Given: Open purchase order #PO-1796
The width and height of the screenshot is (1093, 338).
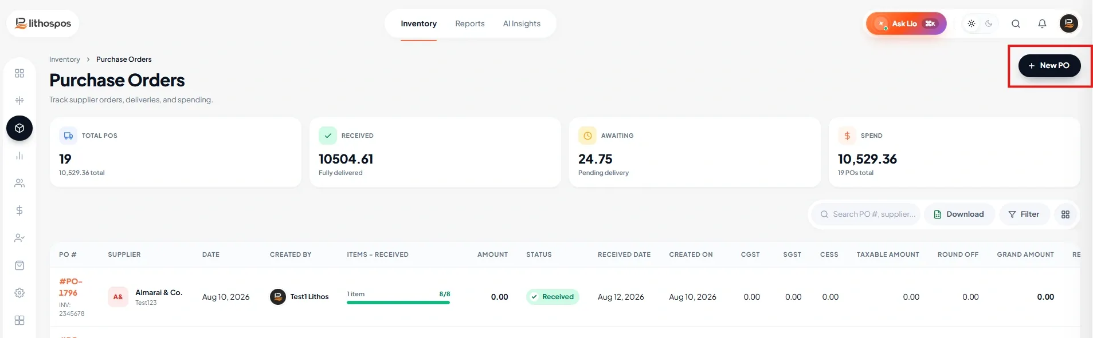Looking at the screenshot, I should [70, 287].
